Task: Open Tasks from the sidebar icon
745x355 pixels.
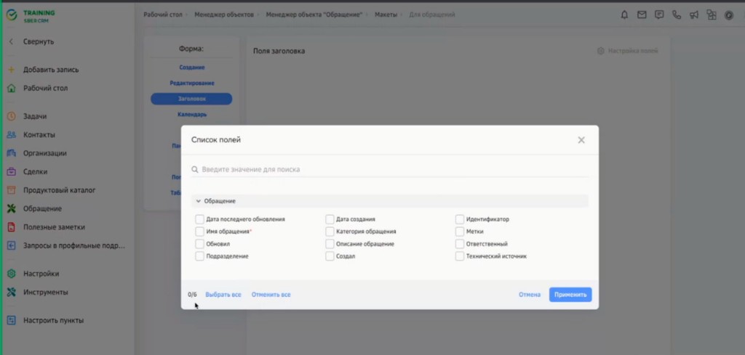Action: 11,116
